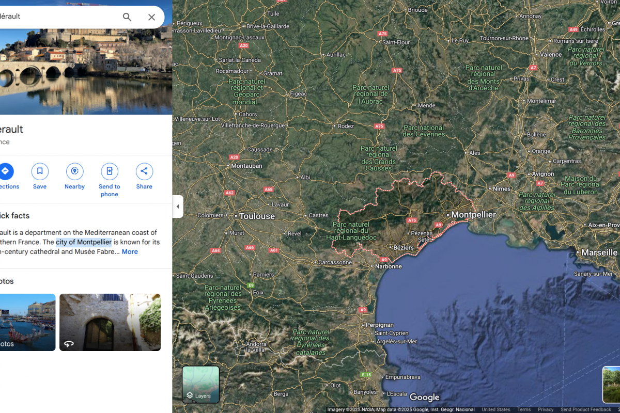Image resolution: width=620 pixels, height=413 pixels.
Task: Open the Terms link in footer
Action: click(524, 409)
